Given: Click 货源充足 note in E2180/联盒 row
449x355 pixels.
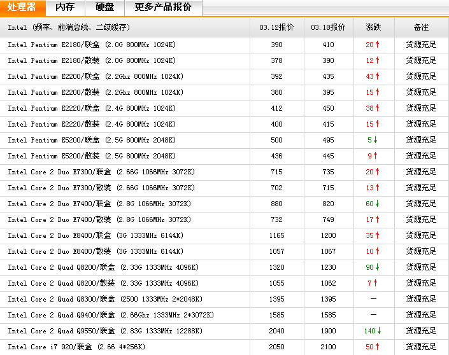Looking at the screenshot, I should click(421, 45).
